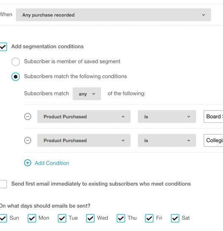Remove the second Product Purchased condition
Screen dimensions: 223x231
click(x=27, y=140)
